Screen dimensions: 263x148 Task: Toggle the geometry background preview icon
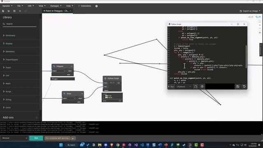251,17
